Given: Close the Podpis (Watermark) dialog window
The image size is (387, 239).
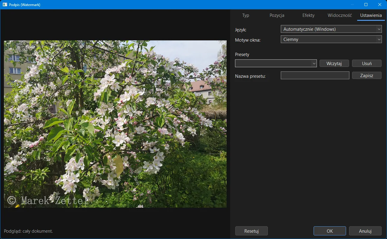Looking at the screenshot, I should 380,5.
